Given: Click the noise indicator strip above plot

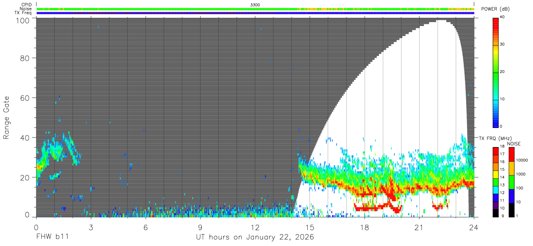Looking at the screenshot, I should [x=255, y=9].
